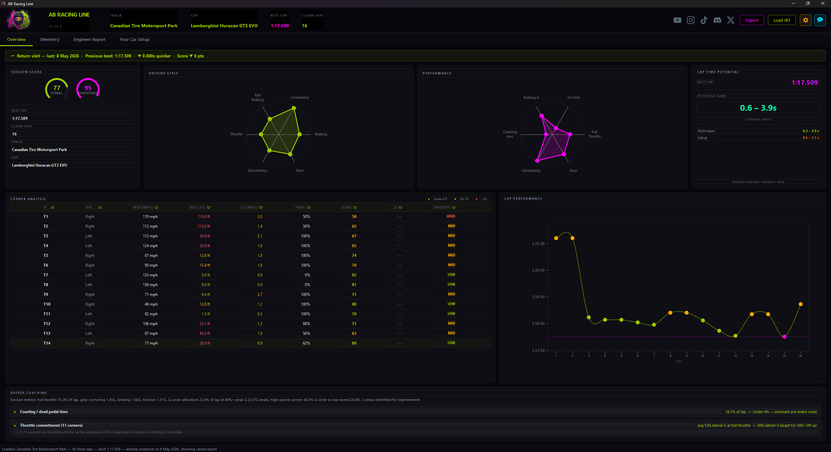Open the YouTube channel icon
831x452 pixels.
[x=677, y=20]
